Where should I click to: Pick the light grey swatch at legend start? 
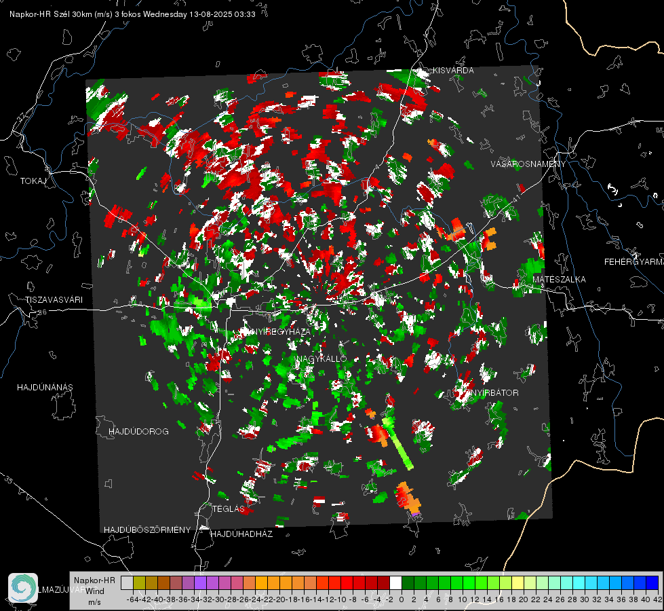coord(127,582)
